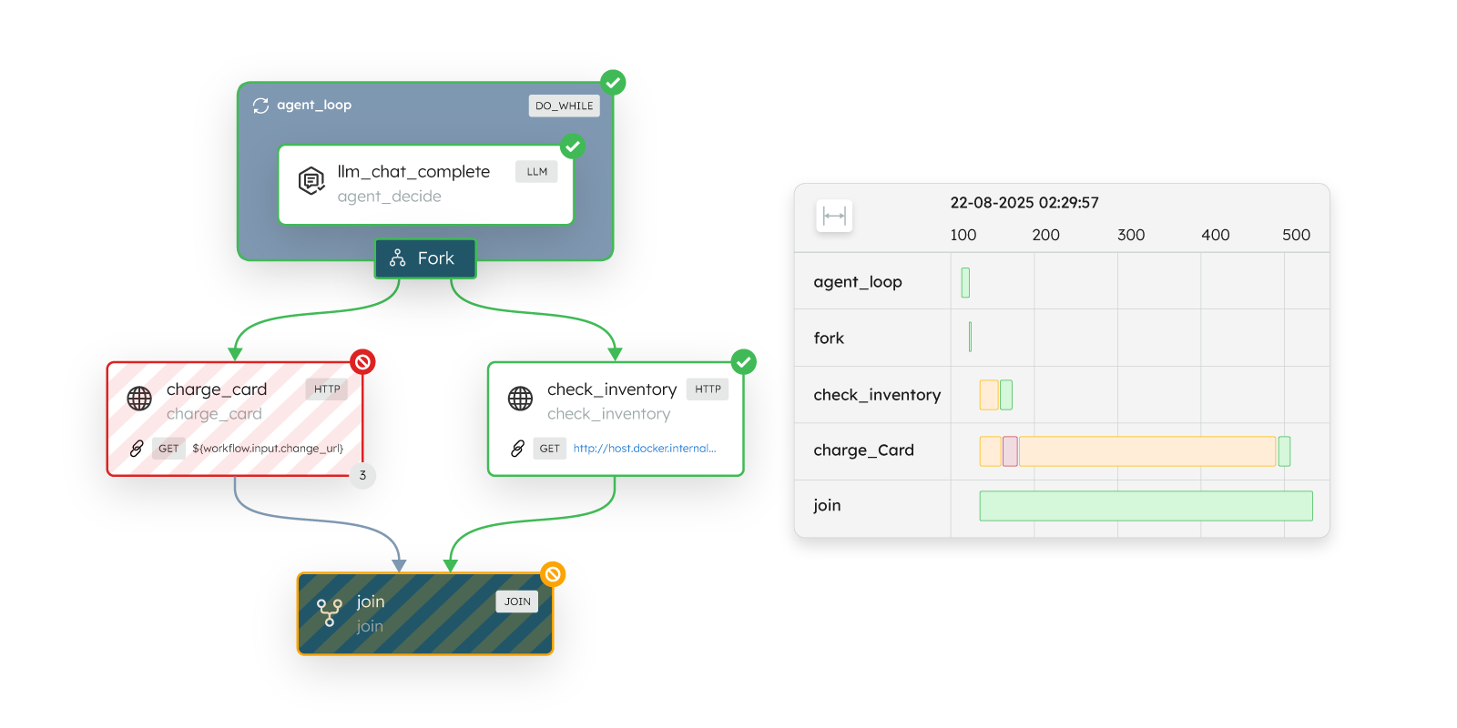
Task: Click the GET method tag in charge_card
Action: pos(168,449)
